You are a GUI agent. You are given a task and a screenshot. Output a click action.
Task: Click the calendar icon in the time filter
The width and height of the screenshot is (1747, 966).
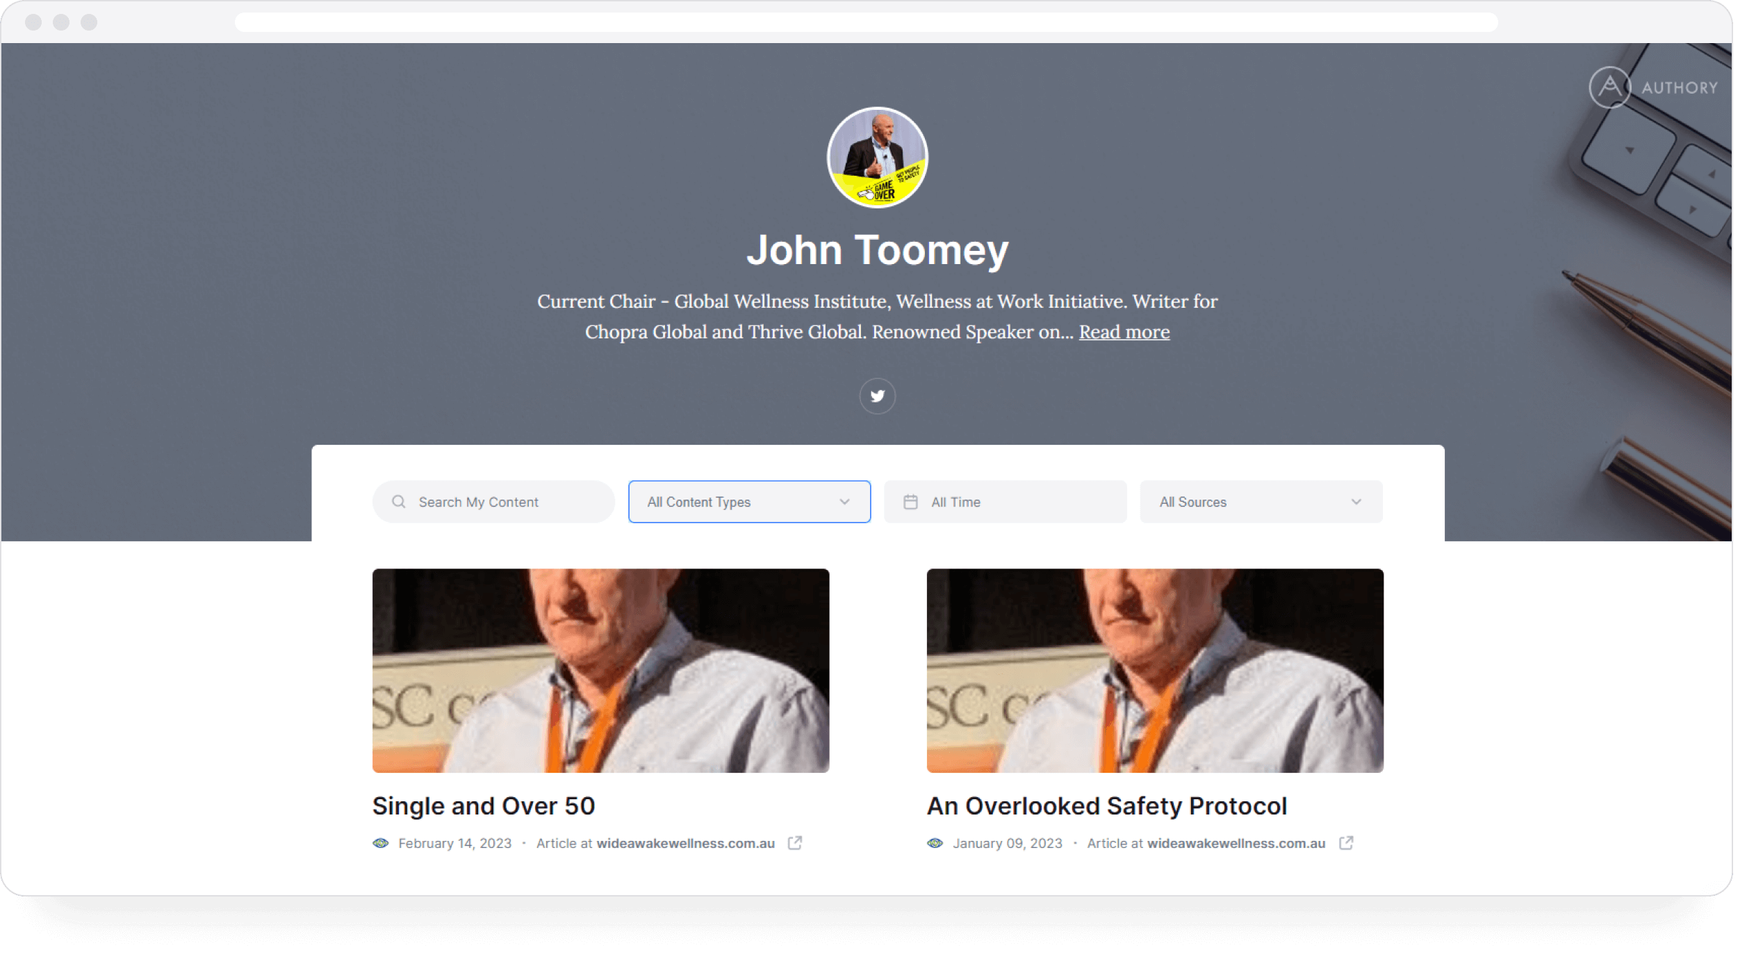click(x=910, y=501)
